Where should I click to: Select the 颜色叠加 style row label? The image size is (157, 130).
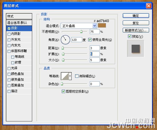[x=18, y=74]
